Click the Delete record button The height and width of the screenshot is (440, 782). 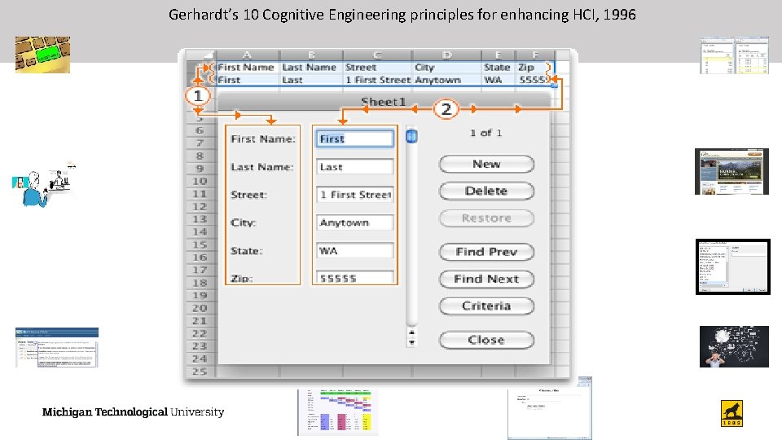[486, 191]
